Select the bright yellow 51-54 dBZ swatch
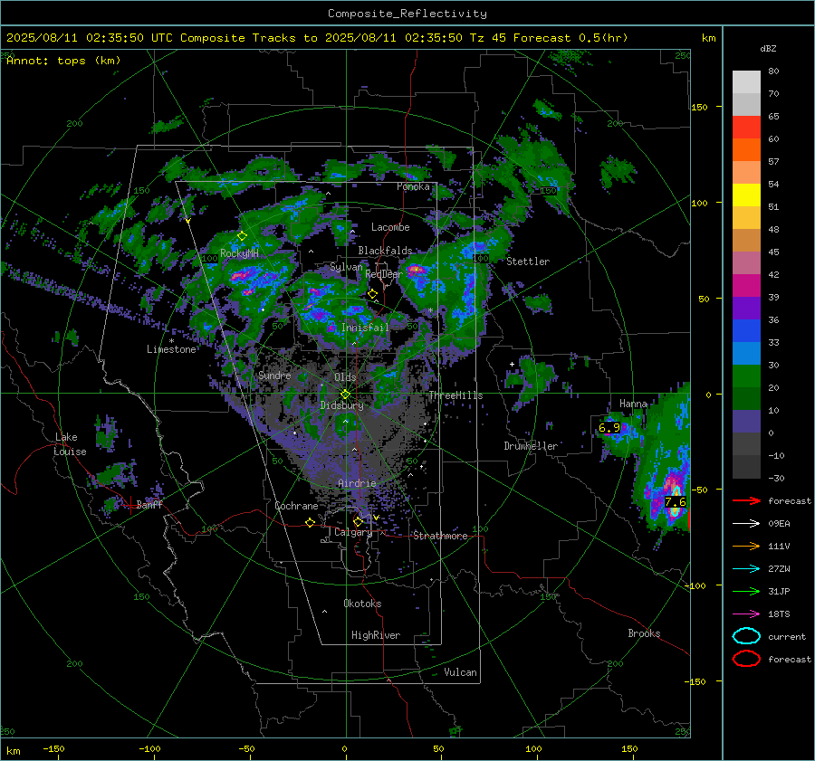The height and width of the screenshot is (761, 815). point(746,195)
